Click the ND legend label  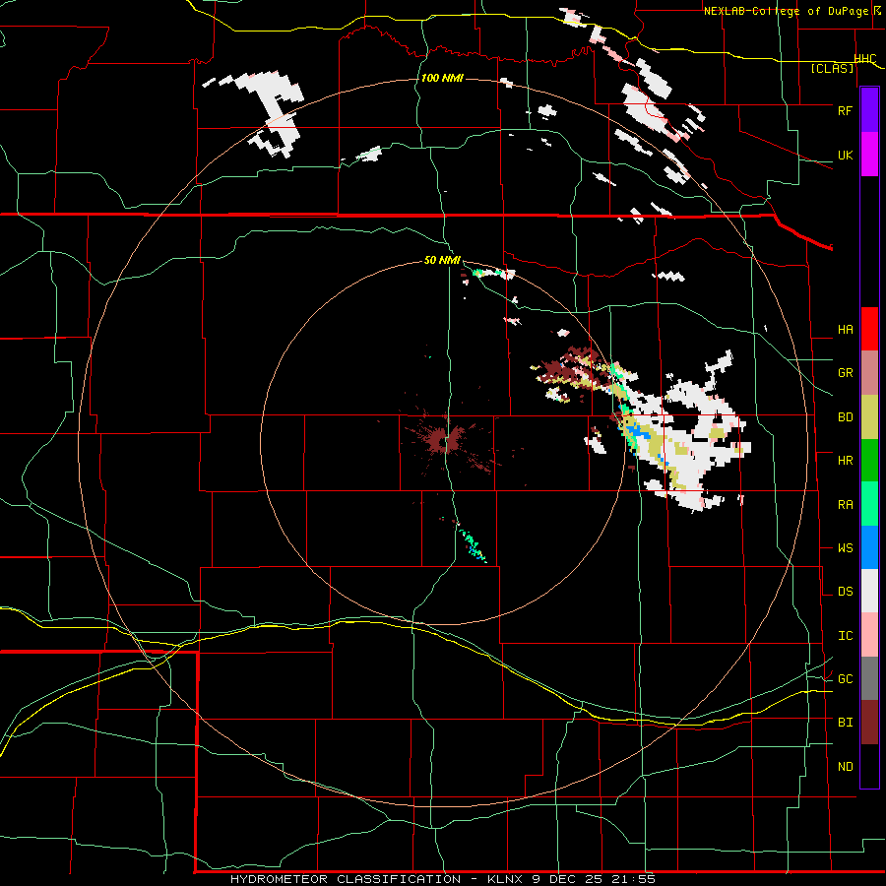(x=846, y=766)
